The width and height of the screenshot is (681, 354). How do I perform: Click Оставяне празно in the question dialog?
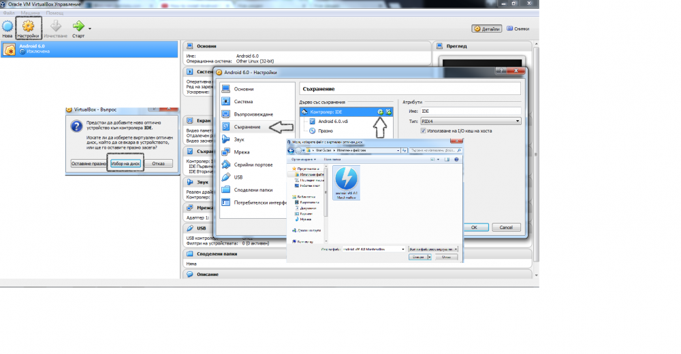(x=89, y=163)
